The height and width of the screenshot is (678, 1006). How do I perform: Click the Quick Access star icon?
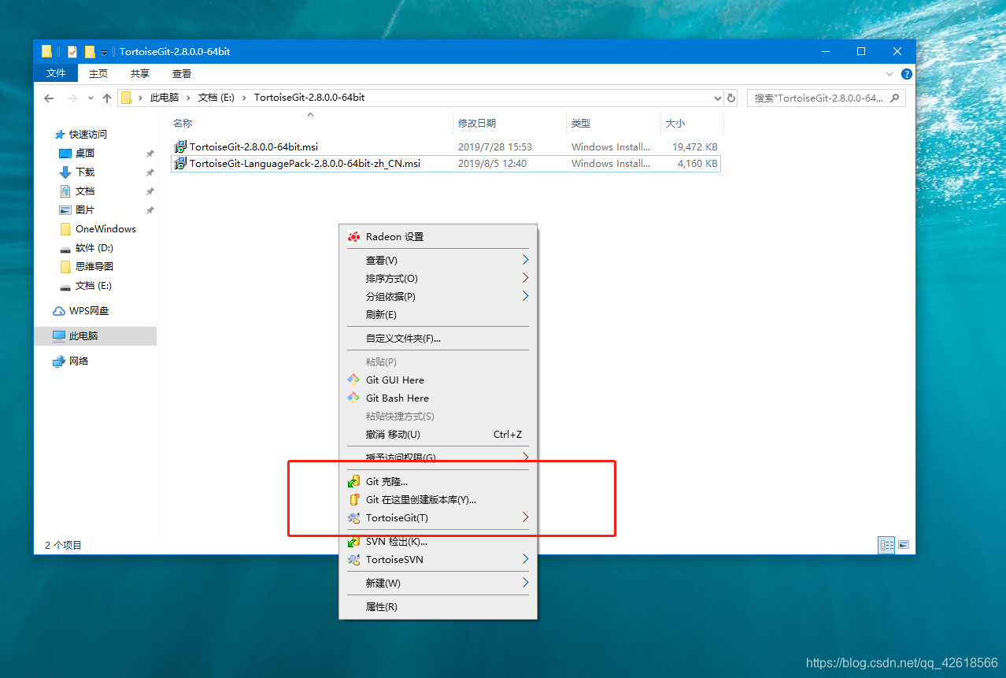pos(60,135)
